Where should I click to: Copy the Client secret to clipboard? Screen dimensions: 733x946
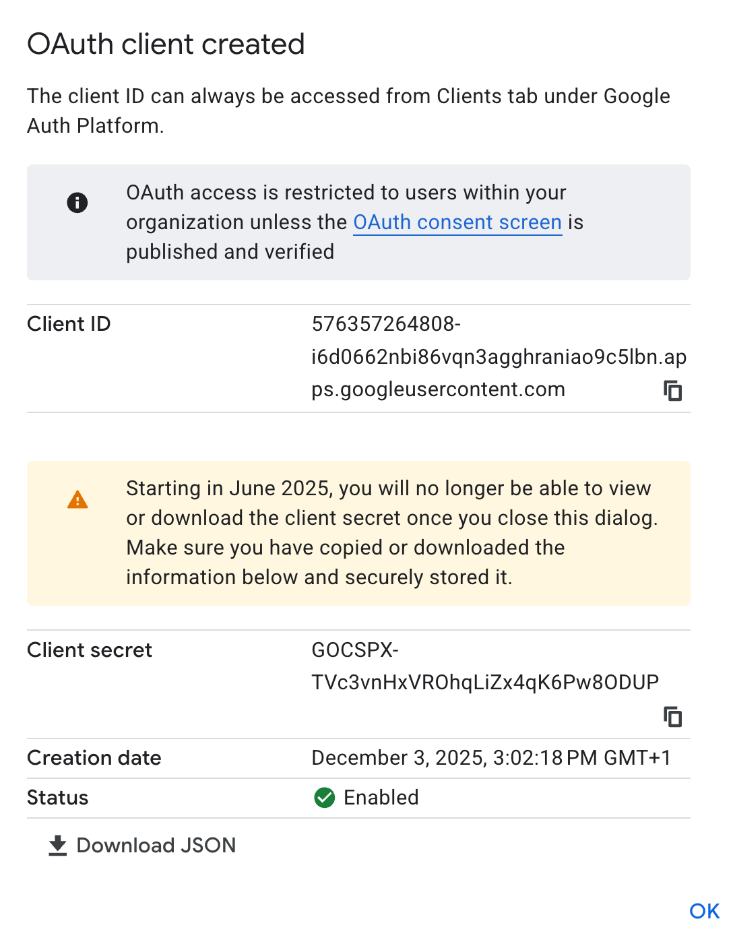pos(672,716)
